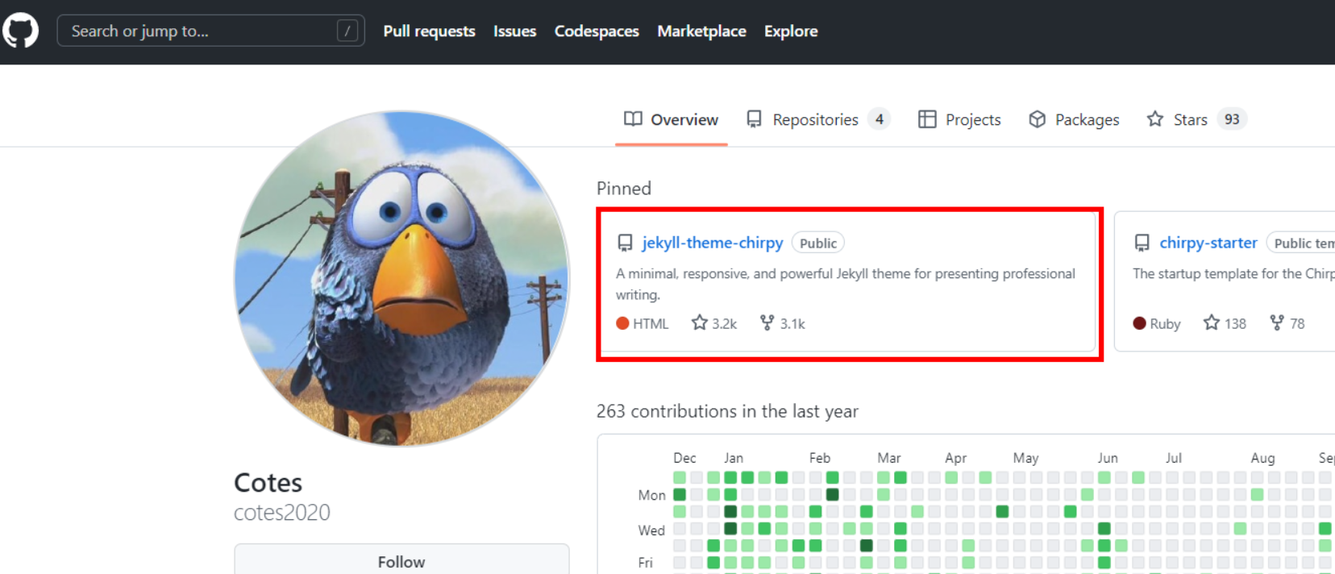
Task: Click the HTML language label
Action: (x=651, y=323)
